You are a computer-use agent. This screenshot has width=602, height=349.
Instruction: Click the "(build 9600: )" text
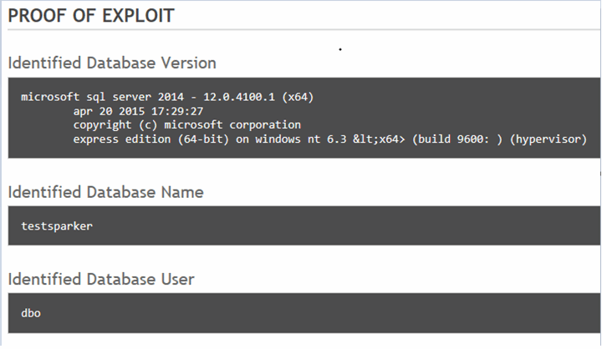[454, 139]
